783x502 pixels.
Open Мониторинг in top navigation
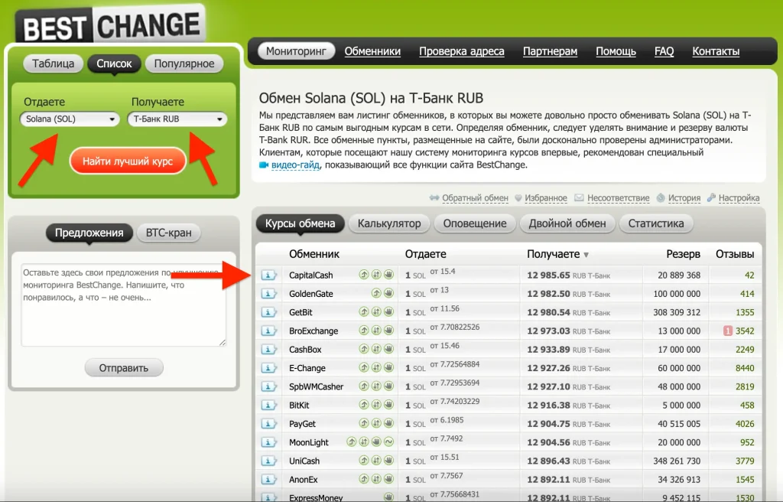click(x=296, y=51)
